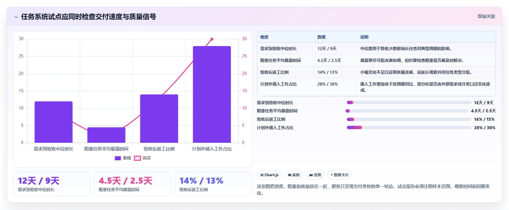Click the 验收后返工比例 bar in the chart
509x210 pixels.
tap(159, 119)
